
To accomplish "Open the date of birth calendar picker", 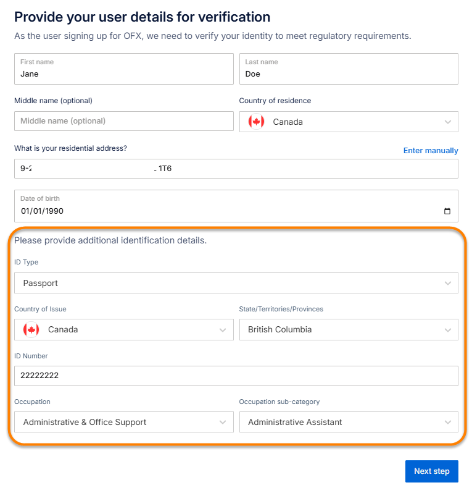I will 447,211.
